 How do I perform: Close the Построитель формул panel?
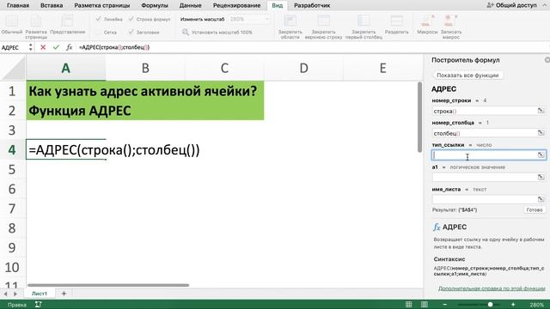547,60
